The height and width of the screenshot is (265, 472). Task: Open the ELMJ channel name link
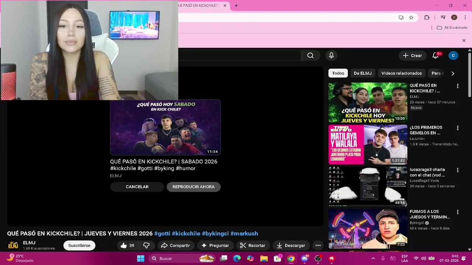click(29, 243)
